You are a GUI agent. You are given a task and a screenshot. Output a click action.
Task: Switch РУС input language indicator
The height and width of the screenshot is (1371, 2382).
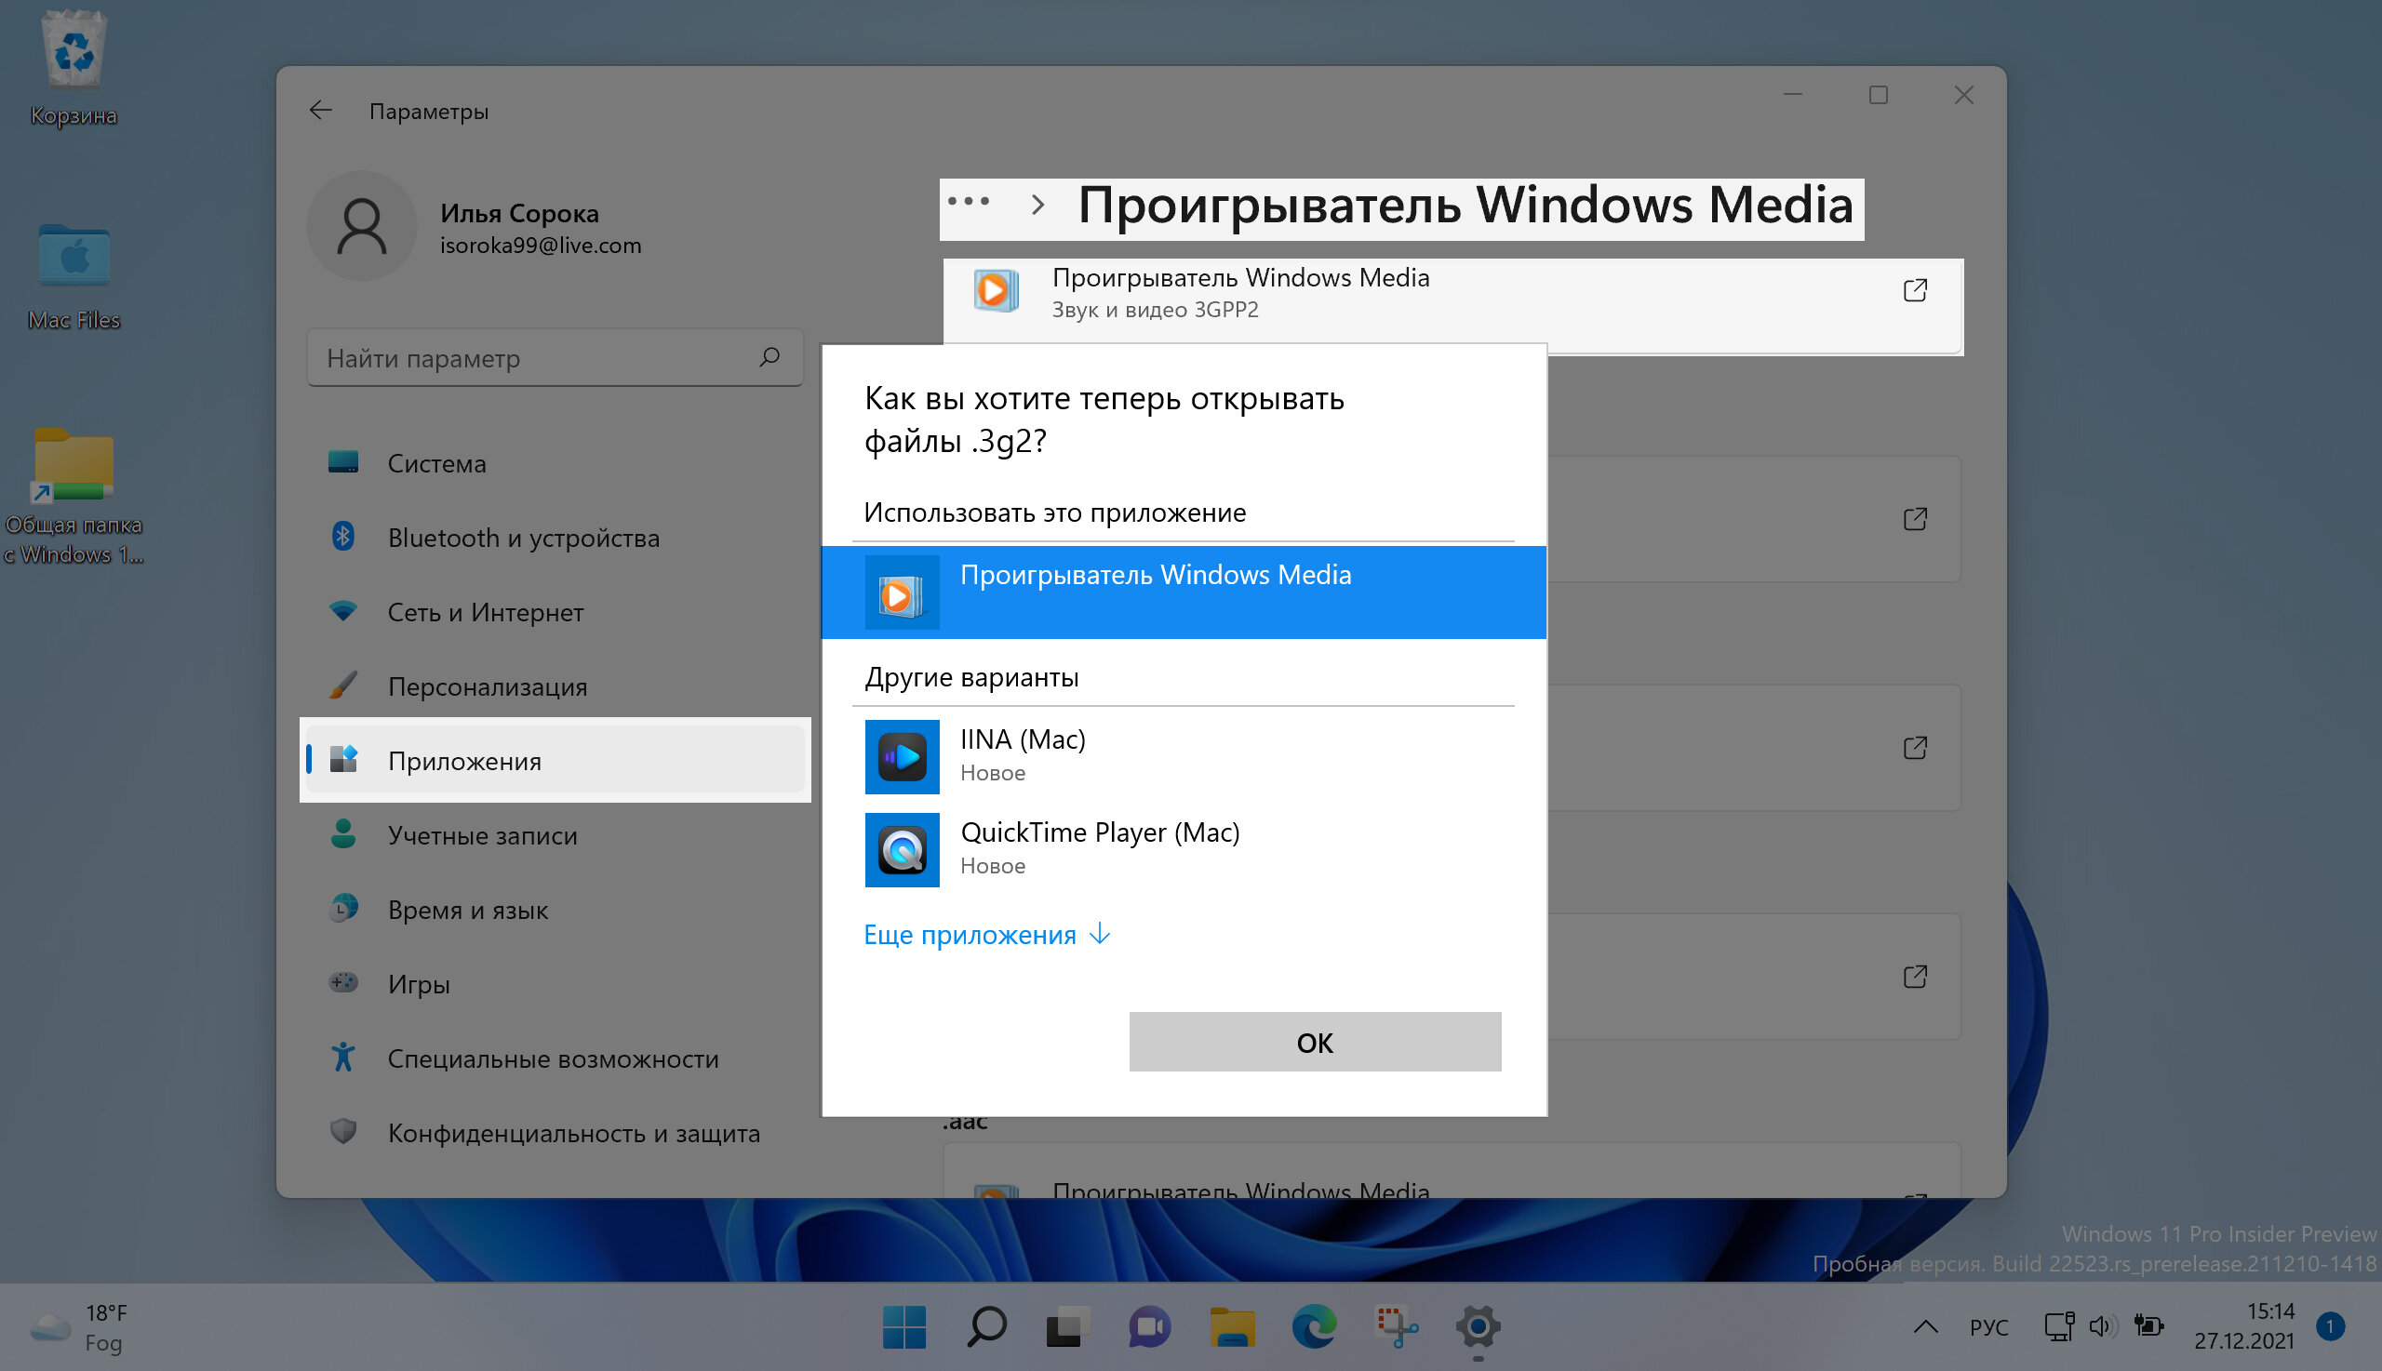(x=1988, y=1326)
